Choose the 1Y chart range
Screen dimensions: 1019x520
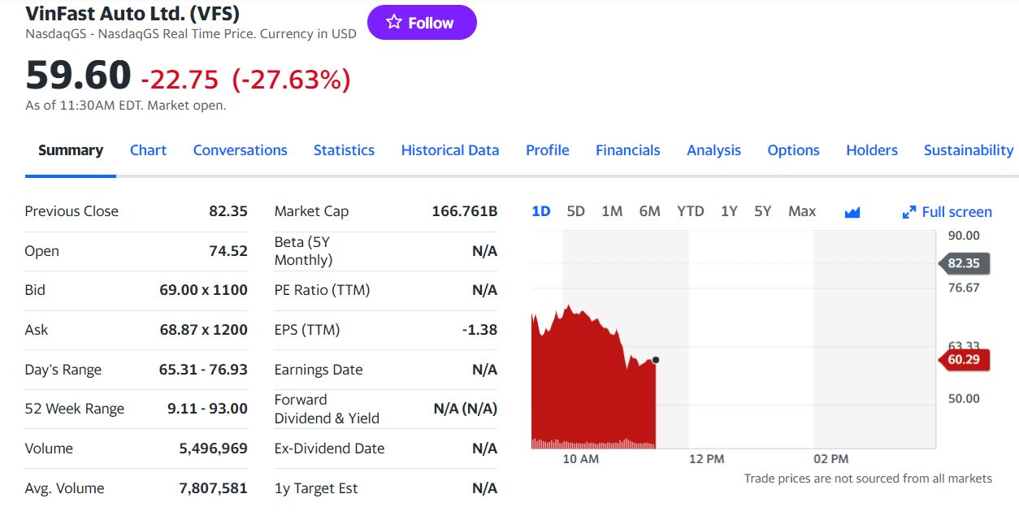click(x=729, y=211)
